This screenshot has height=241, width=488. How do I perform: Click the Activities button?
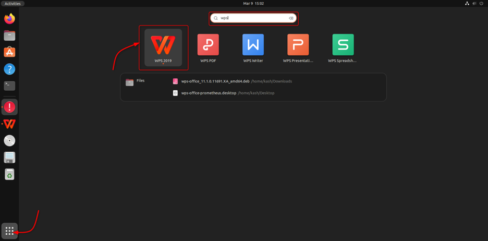click(x=13, y=4)
